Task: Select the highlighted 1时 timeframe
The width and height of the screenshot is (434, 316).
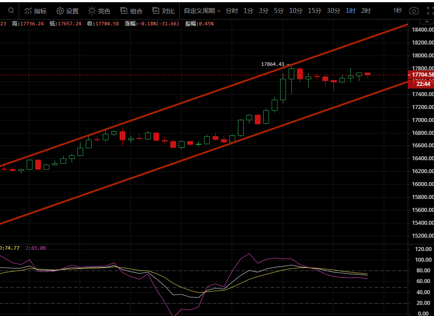Action: (x=350, y=11)
